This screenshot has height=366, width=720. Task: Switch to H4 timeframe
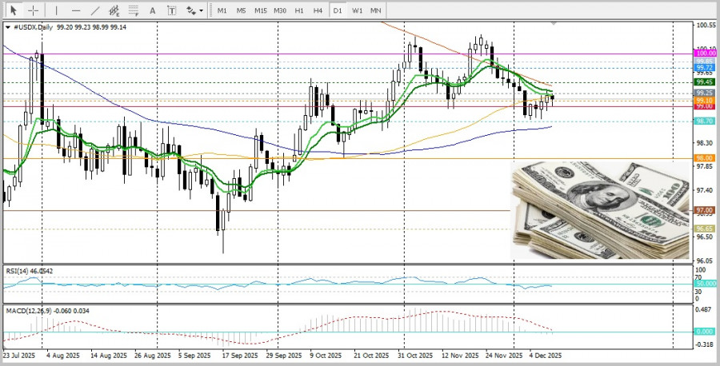(318, 10)
